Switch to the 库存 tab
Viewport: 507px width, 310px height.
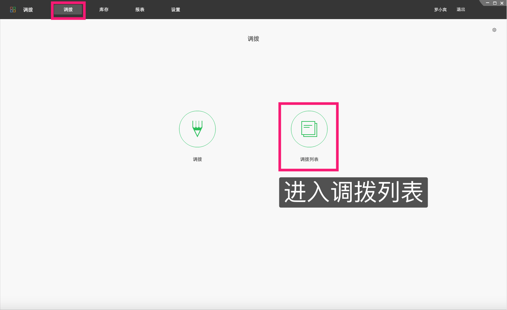(104, 10)
